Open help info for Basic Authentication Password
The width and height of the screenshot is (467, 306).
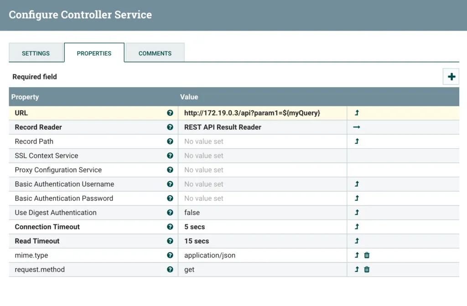170,198
